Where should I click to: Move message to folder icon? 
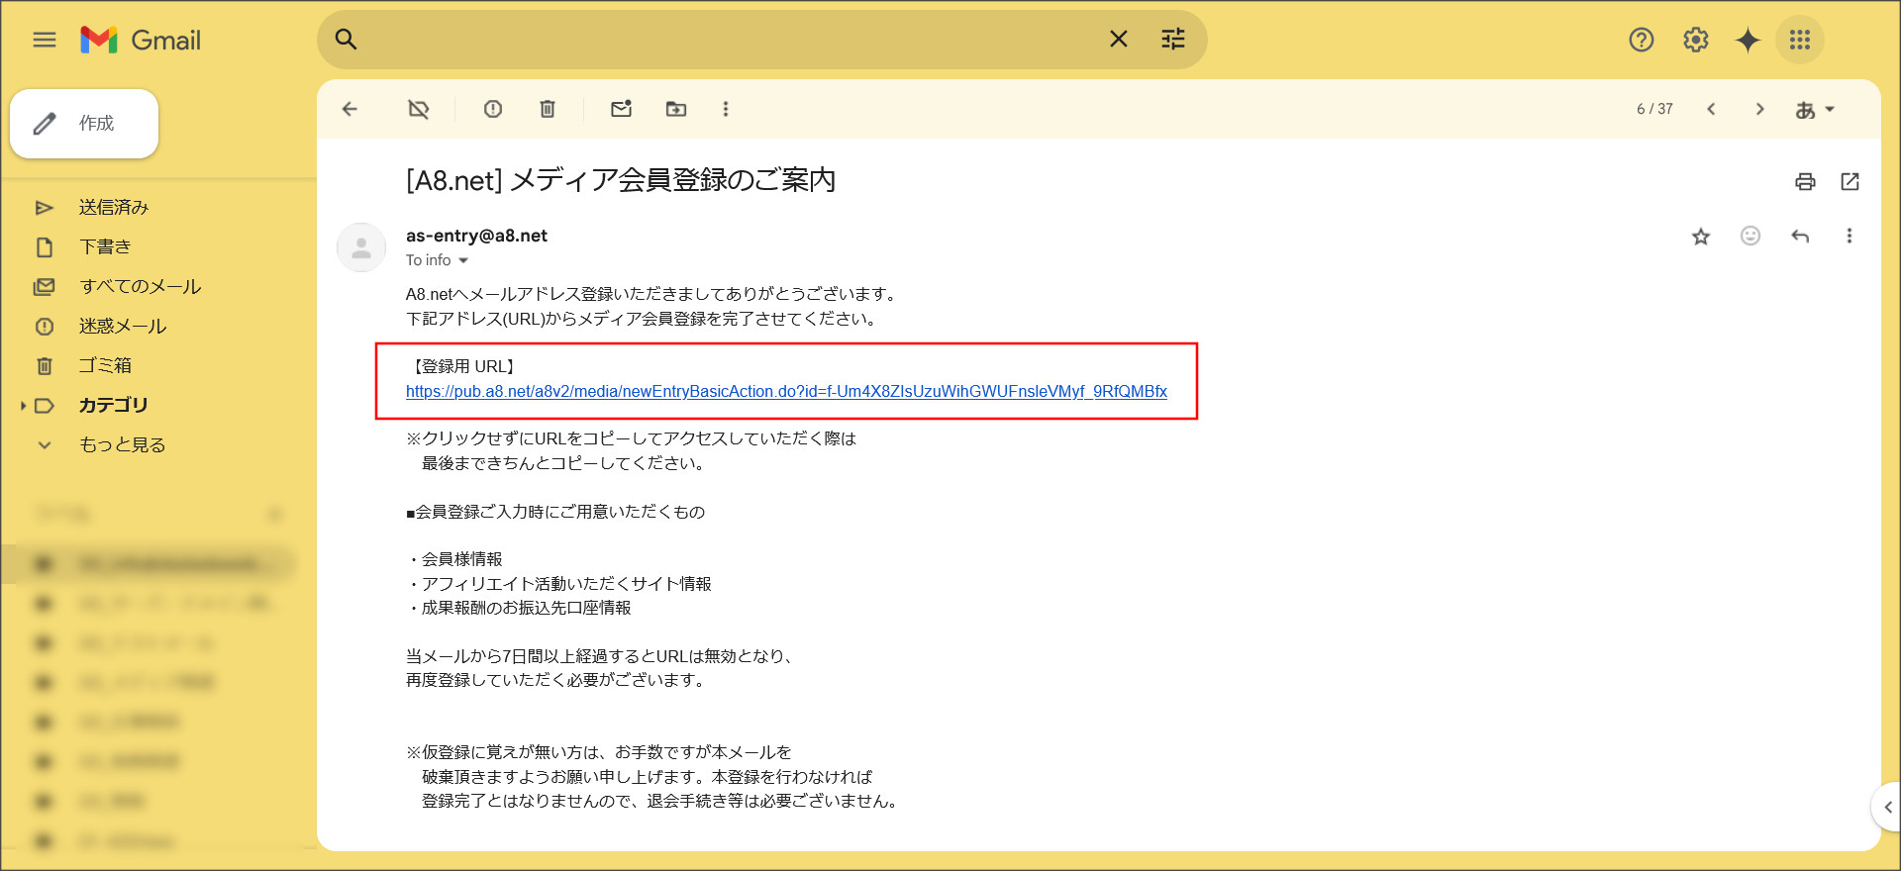point(676,109)
